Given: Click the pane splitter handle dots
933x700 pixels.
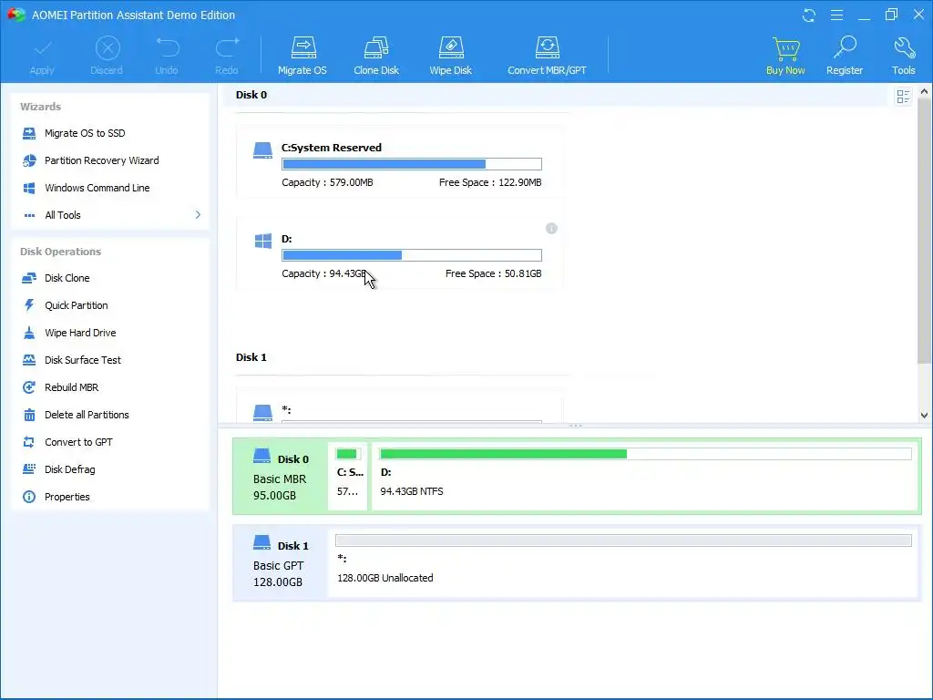Looking at the screenshot, I should point(576,426).
